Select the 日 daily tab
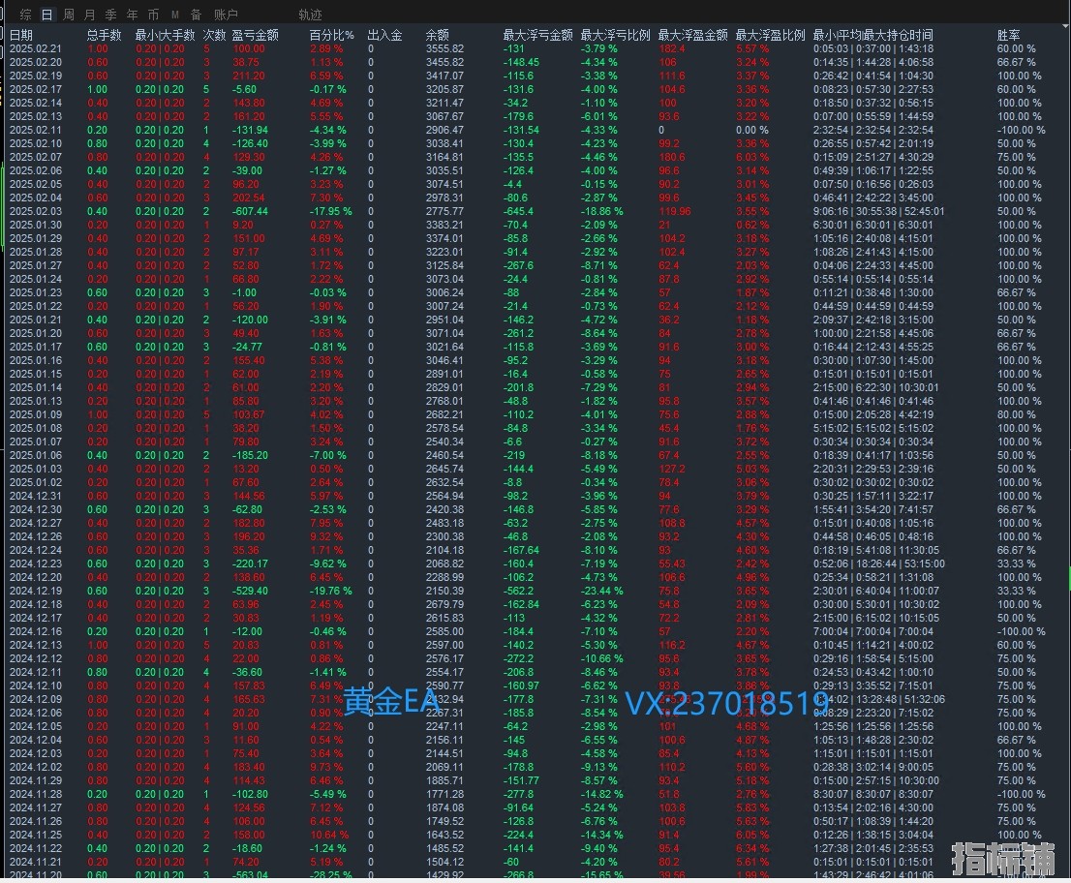 point(47,15)
